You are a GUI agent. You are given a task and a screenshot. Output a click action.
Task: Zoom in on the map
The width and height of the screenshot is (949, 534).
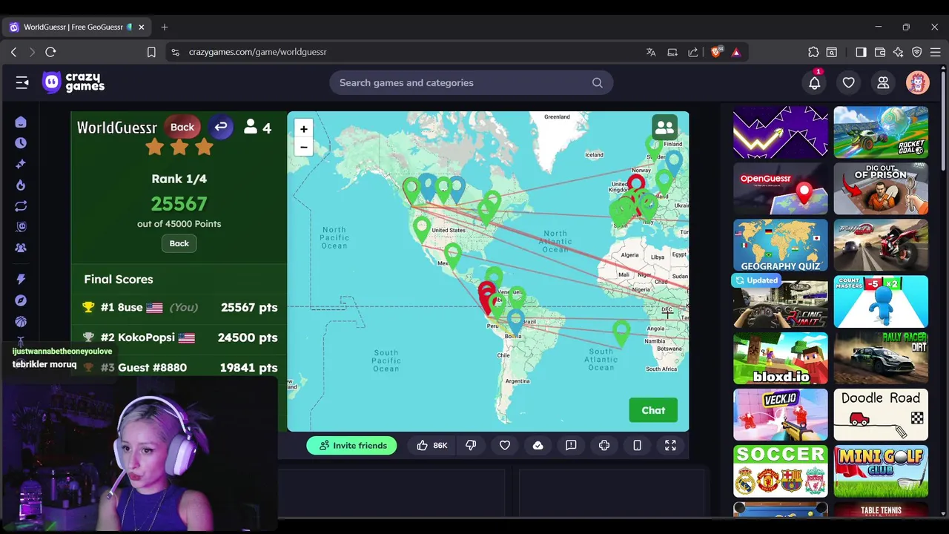tap(303, 129)
